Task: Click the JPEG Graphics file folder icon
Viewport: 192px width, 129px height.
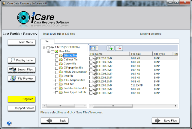Action: [x=61, y=80]
